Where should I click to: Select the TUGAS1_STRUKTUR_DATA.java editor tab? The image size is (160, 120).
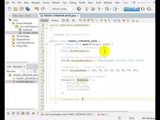(60, 16)
